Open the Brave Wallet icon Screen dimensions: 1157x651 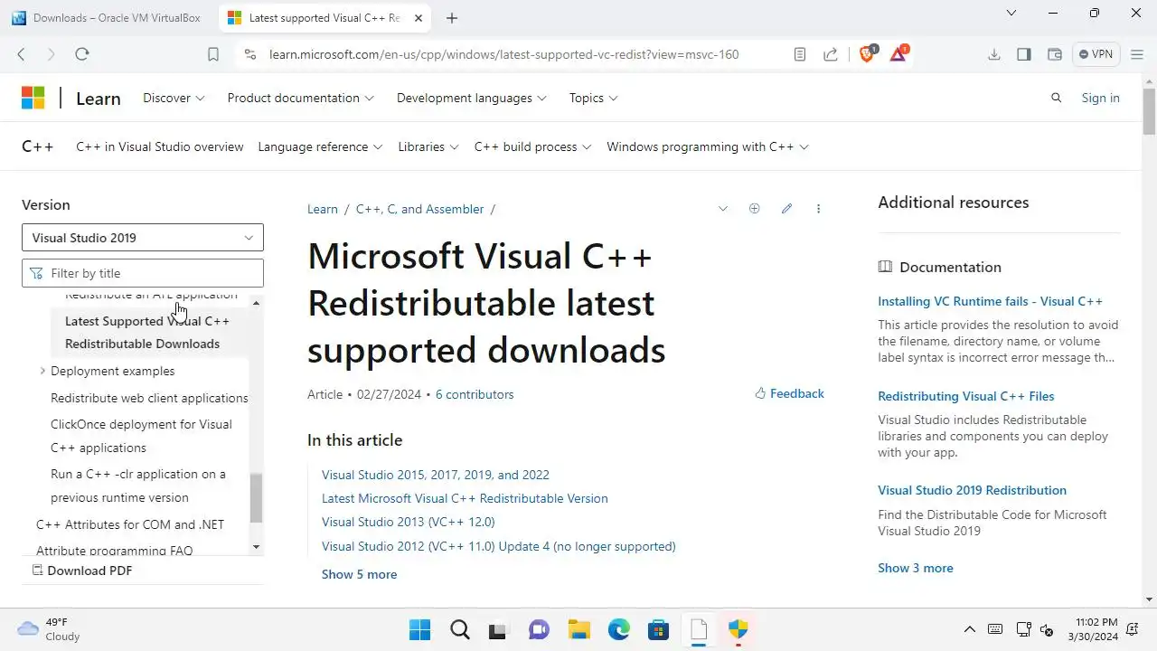tap(1054, 54)
